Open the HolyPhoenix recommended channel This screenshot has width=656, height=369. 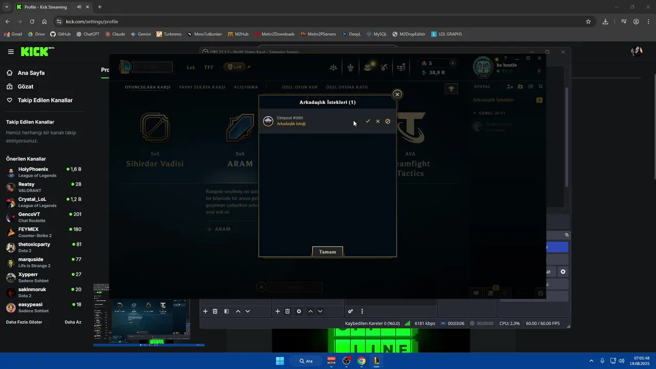click(44, 172)
